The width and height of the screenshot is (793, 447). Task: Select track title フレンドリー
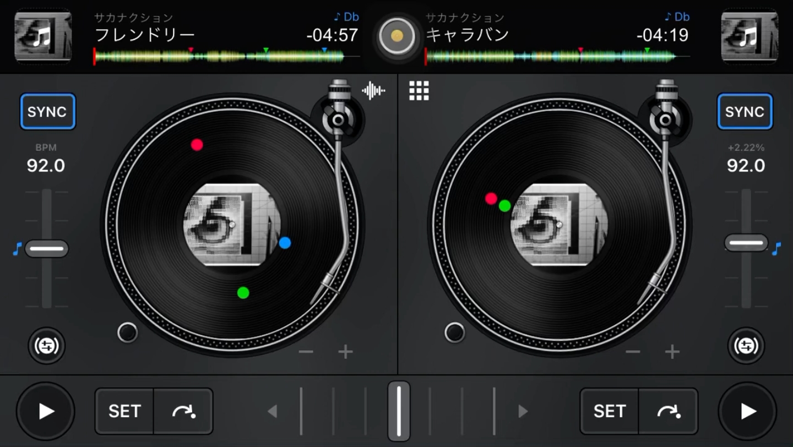[145, 35]
